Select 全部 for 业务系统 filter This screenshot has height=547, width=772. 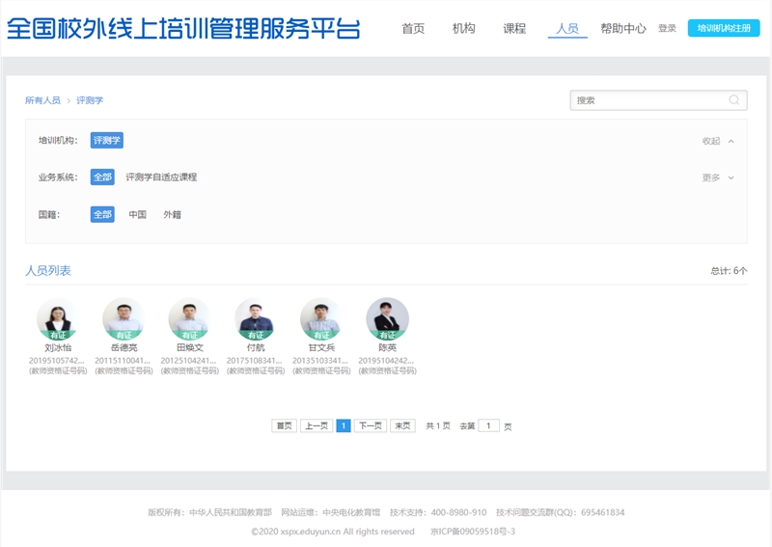click(x=102, y=178)
